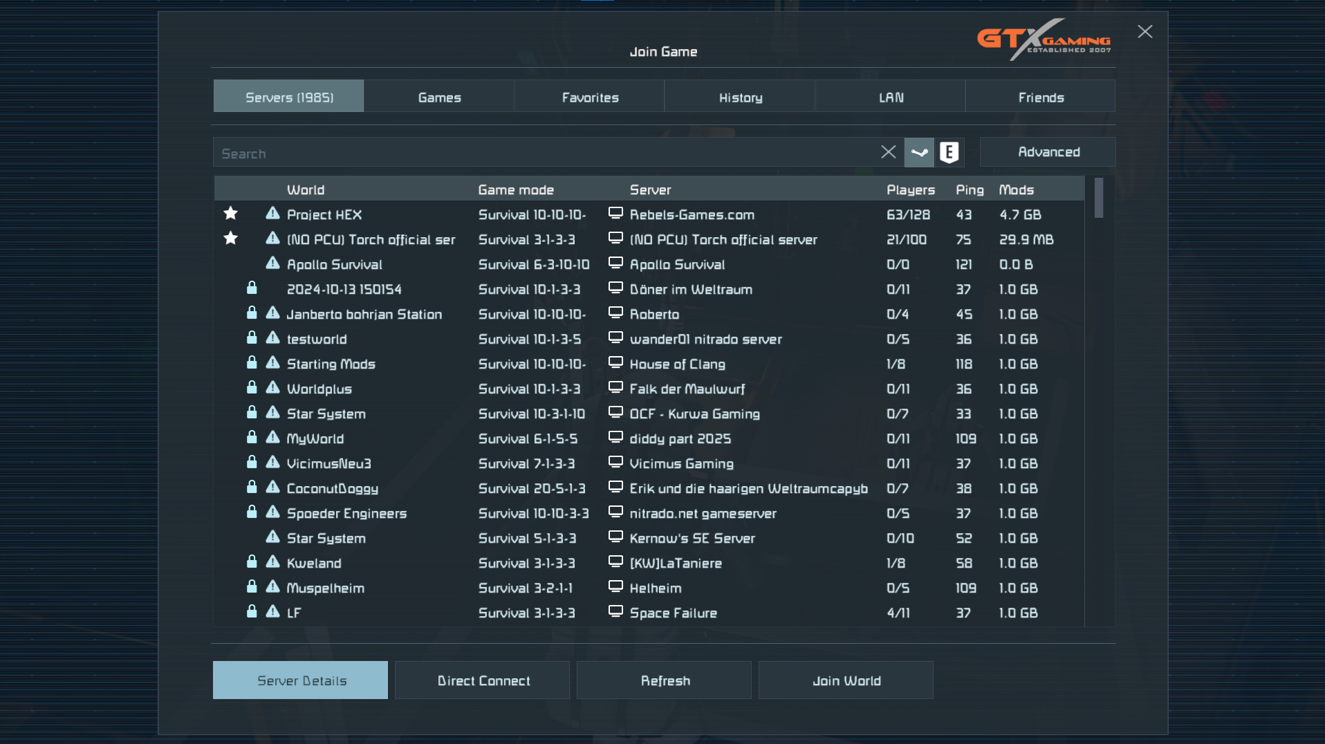Toggle the Epic Games servers filter
This screenshot has height=744, width=1325.
949,152
